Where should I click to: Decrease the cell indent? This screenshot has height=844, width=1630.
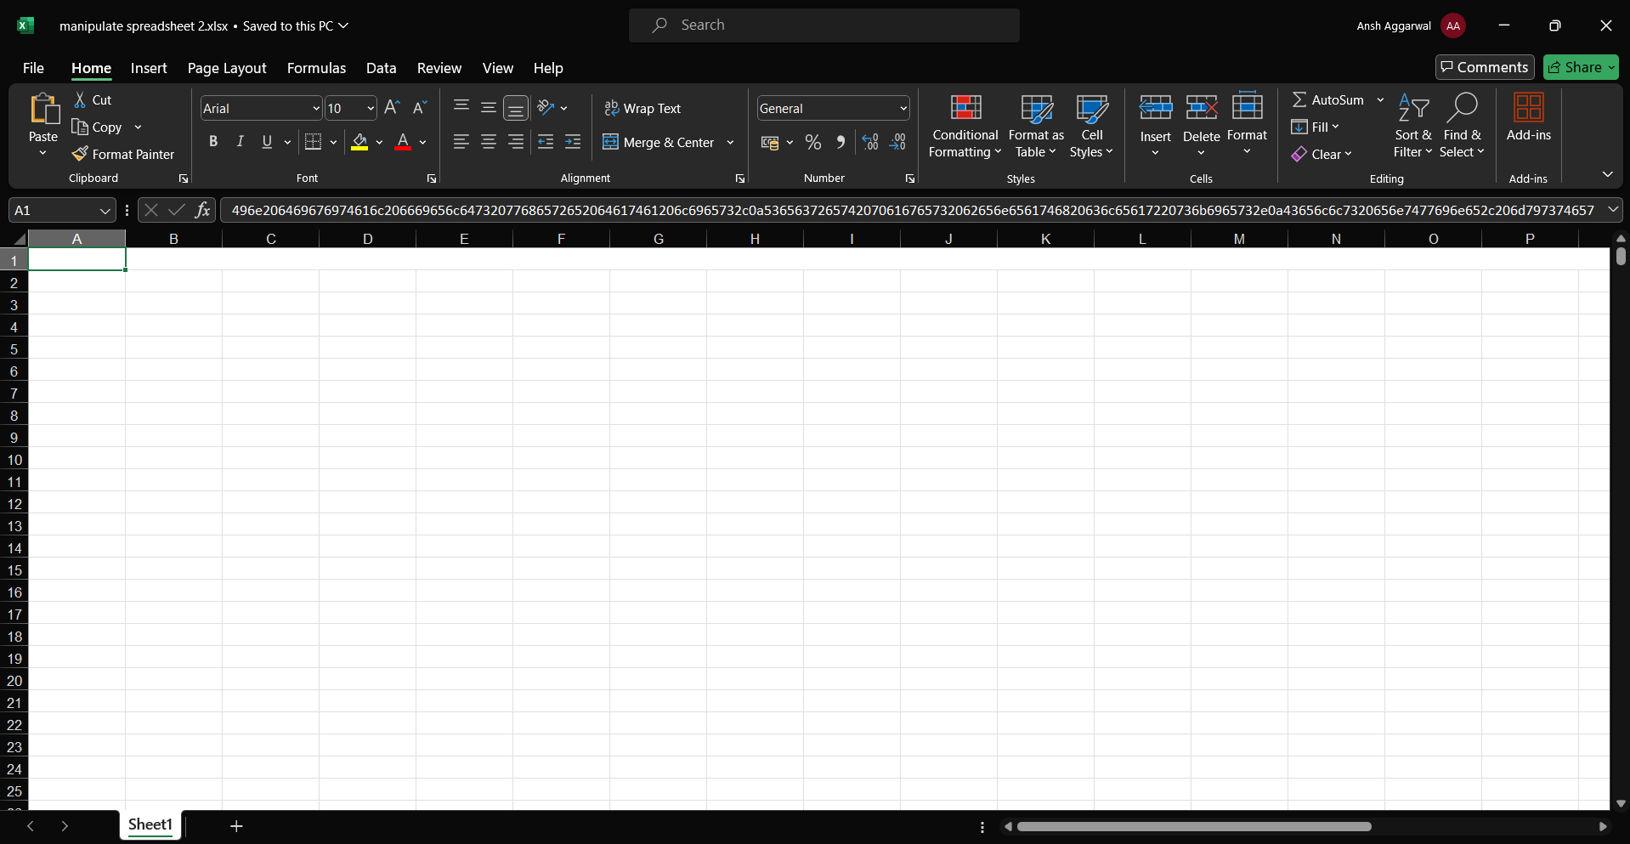point(546,142)
